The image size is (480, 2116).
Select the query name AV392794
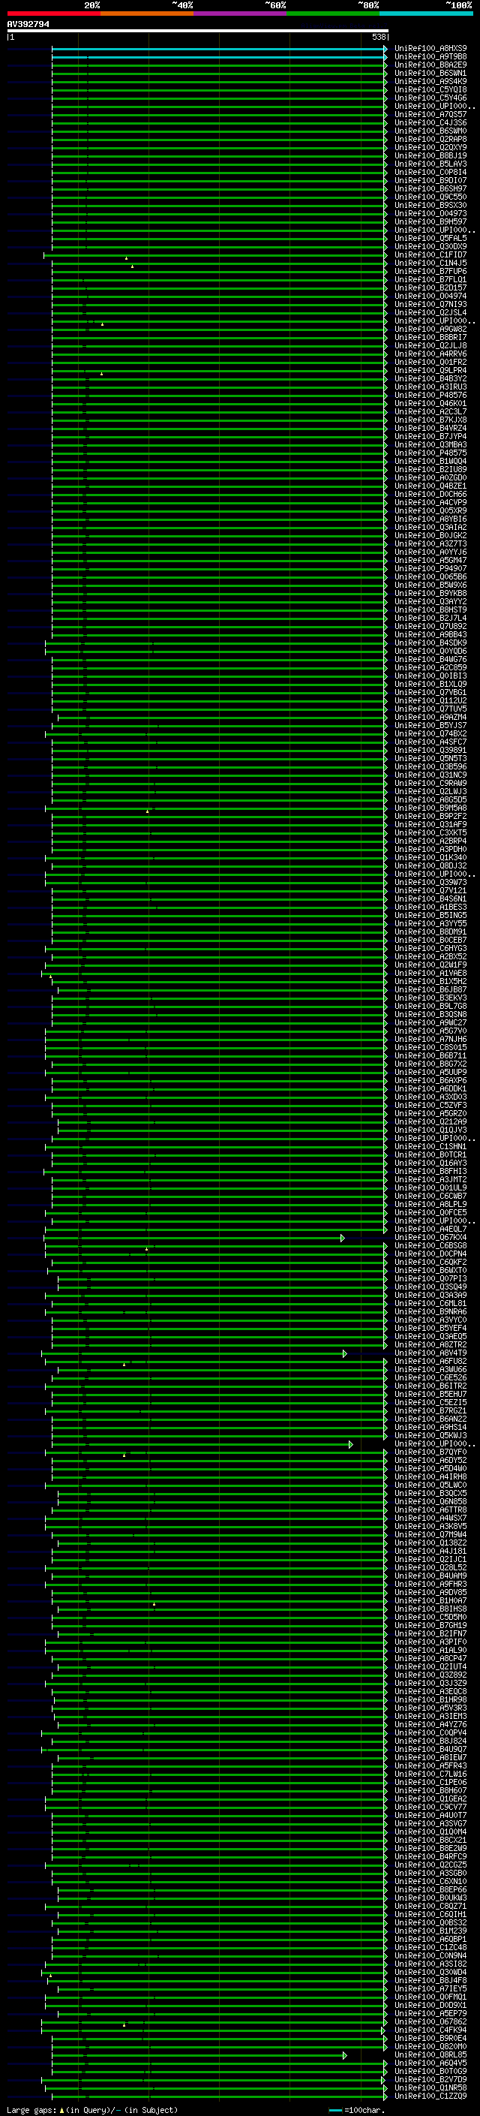[x=28, y=25]
